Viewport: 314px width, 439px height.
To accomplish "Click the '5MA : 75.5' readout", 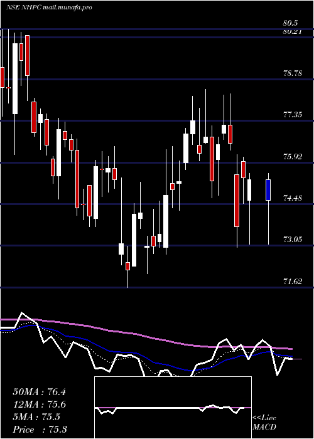I will (x=36, y=417).
